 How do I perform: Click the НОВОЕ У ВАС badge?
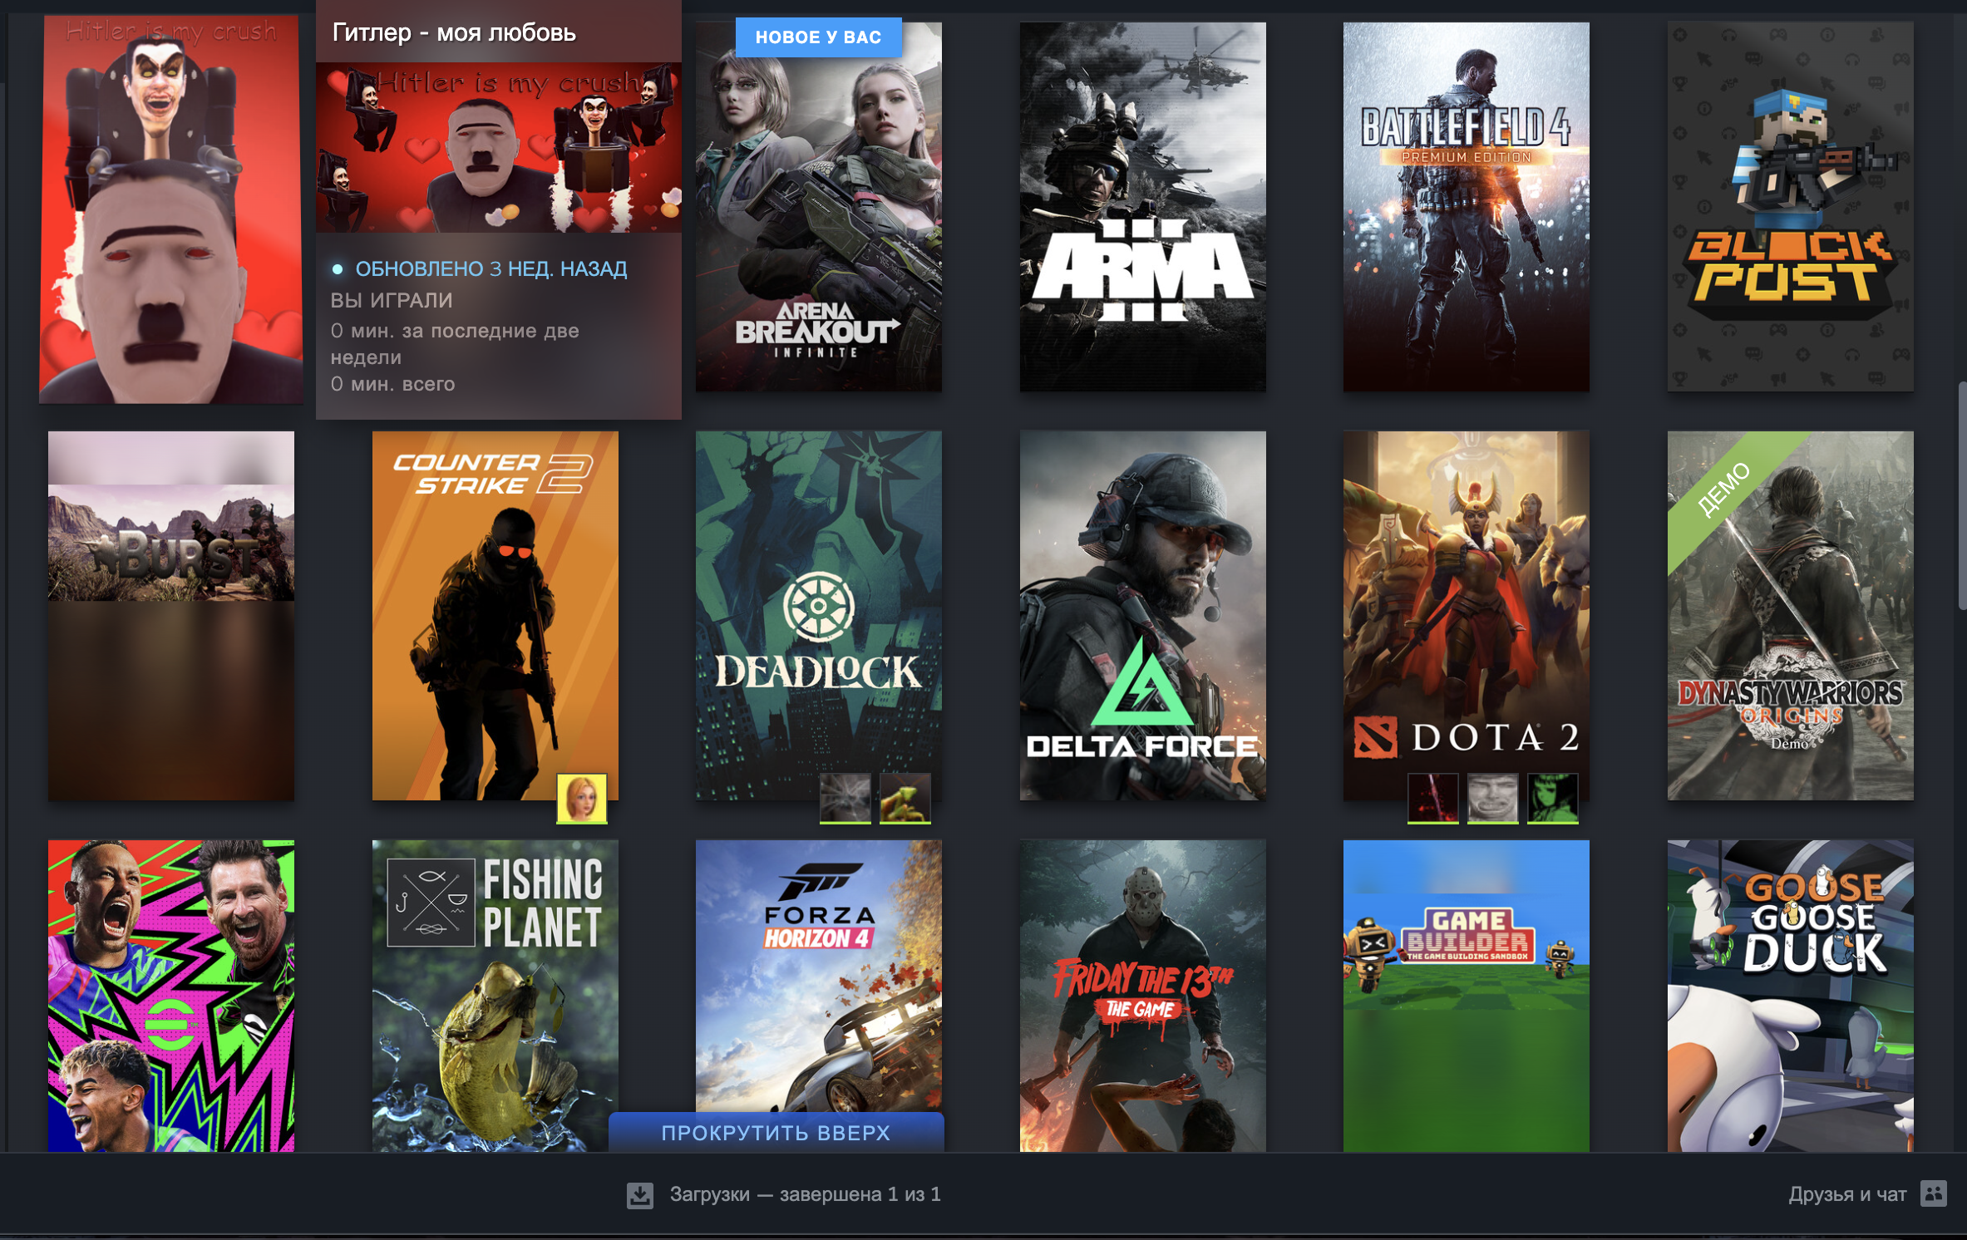(x=818, y=37)
